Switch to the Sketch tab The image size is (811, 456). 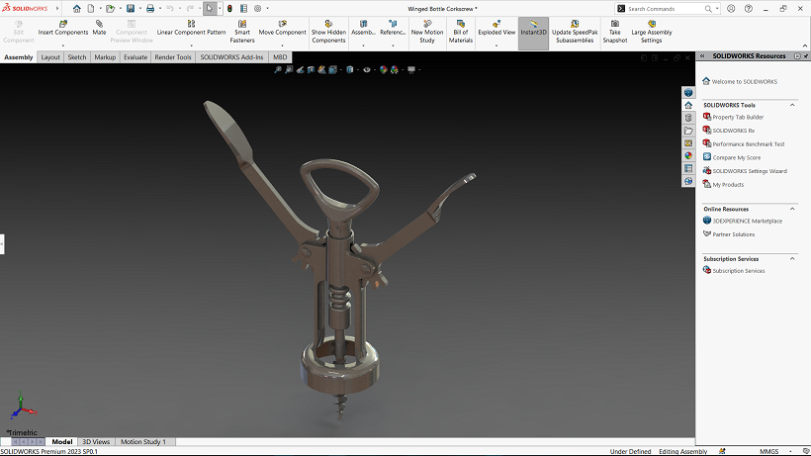pyautogui.click(x=77, y=56)
